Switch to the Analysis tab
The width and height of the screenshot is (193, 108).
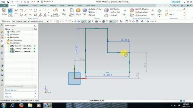coord(53,5)
